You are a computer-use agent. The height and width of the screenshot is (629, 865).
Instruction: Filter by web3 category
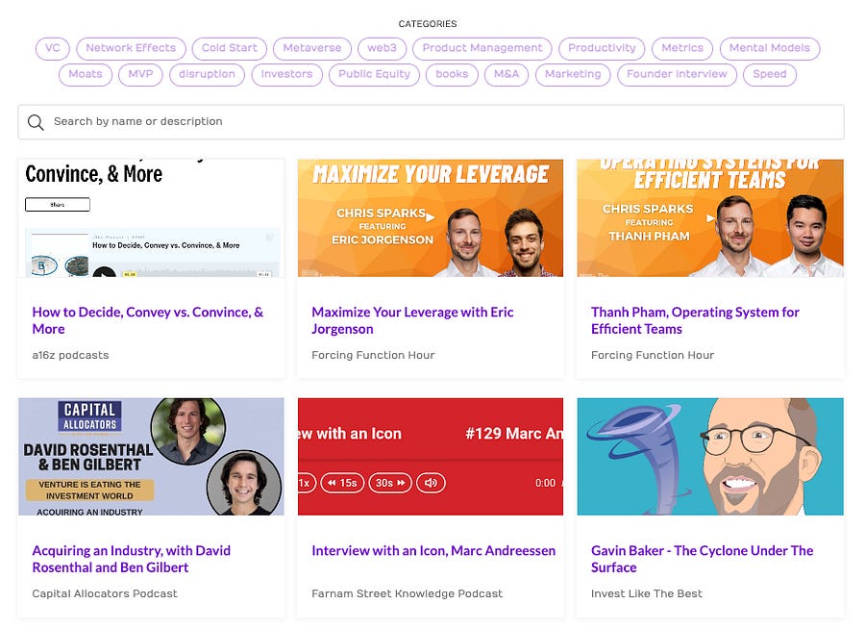382,48
